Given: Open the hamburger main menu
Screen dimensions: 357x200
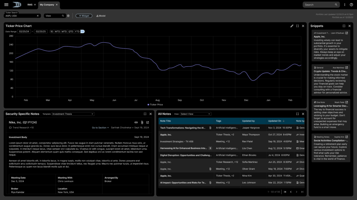Looking at the screenshot, I should click(6, 5).
